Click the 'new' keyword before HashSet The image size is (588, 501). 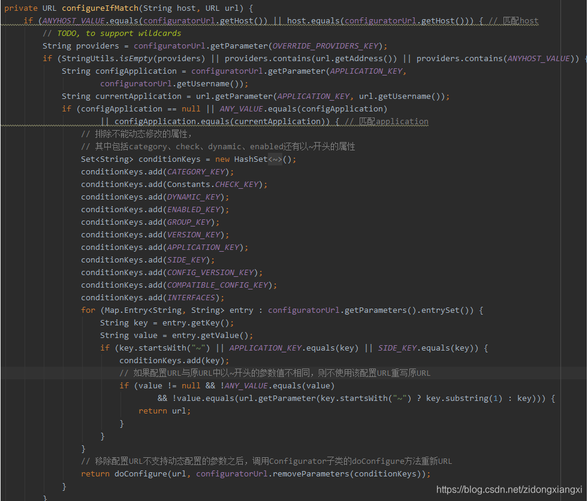click(222, 159)
